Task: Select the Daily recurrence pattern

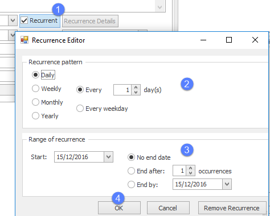Action: (35, 75)
